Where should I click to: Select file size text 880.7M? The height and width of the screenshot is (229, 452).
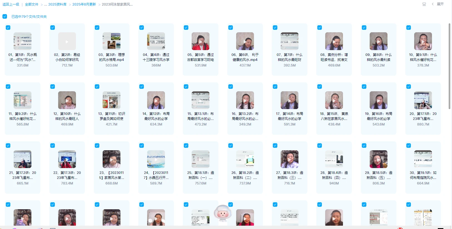pos(423,124)
